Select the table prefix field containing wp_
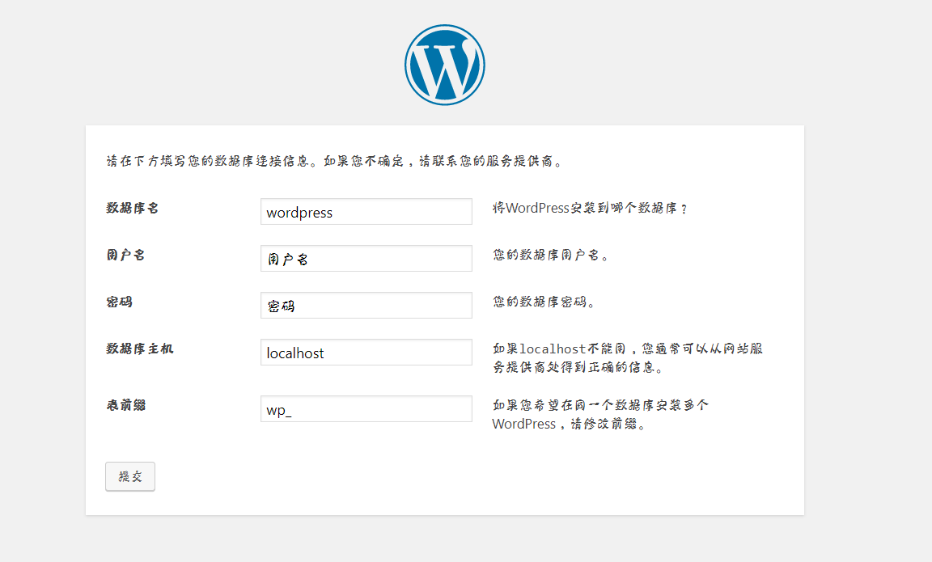Screen dimensions: 932x562 pyautogui.click(x=366, y=408)
